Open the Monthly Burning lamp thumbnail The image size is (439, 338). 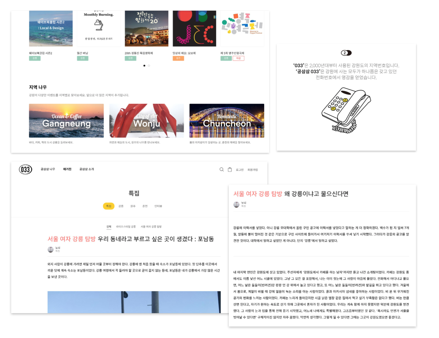99,29
